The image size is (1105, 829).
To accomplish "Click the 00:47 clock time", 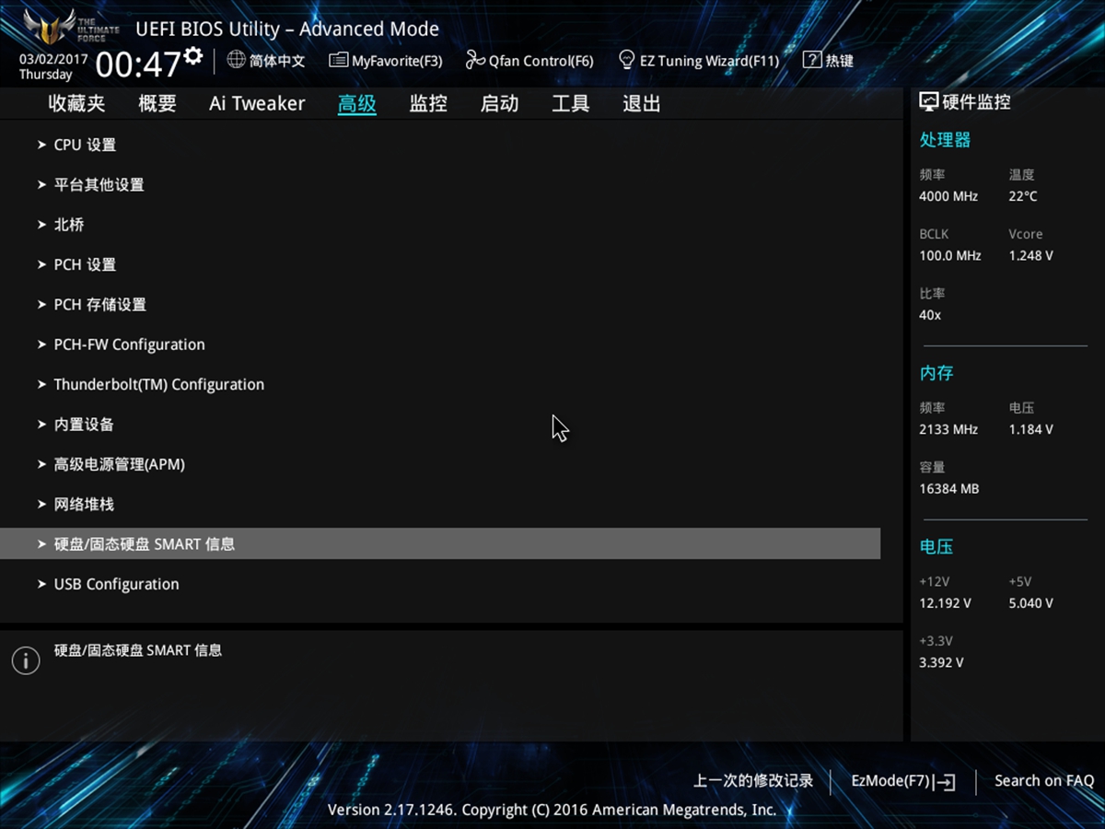I will pyautogui.click(x=138, y=65).
